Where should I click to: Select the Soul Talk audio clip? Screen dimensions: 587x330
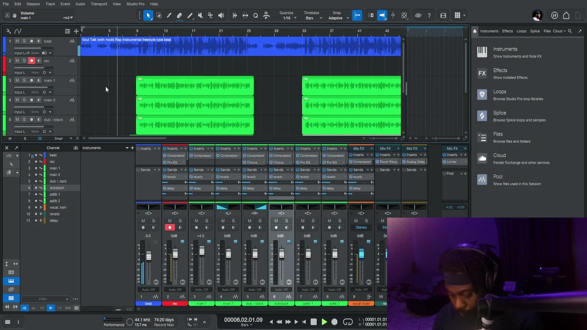pos(241,46)
